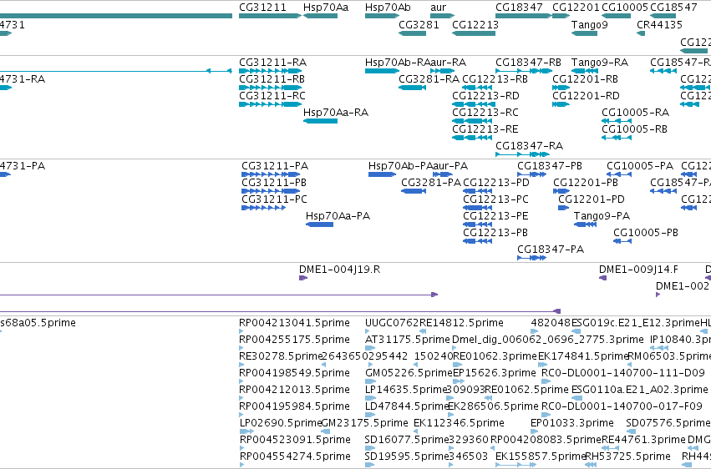Click the CG18347-RA transcript label
711x469 pixels.
pyautogui.click(x=529, y=146)
